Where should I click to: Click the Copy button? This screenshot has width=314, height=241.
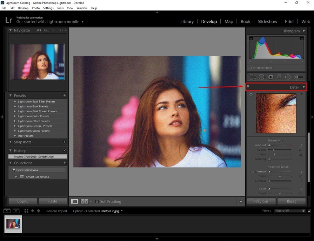(x=22, y=201)
